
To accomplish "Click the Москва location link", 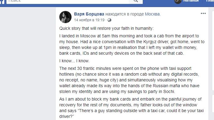I will coord(152,14).
